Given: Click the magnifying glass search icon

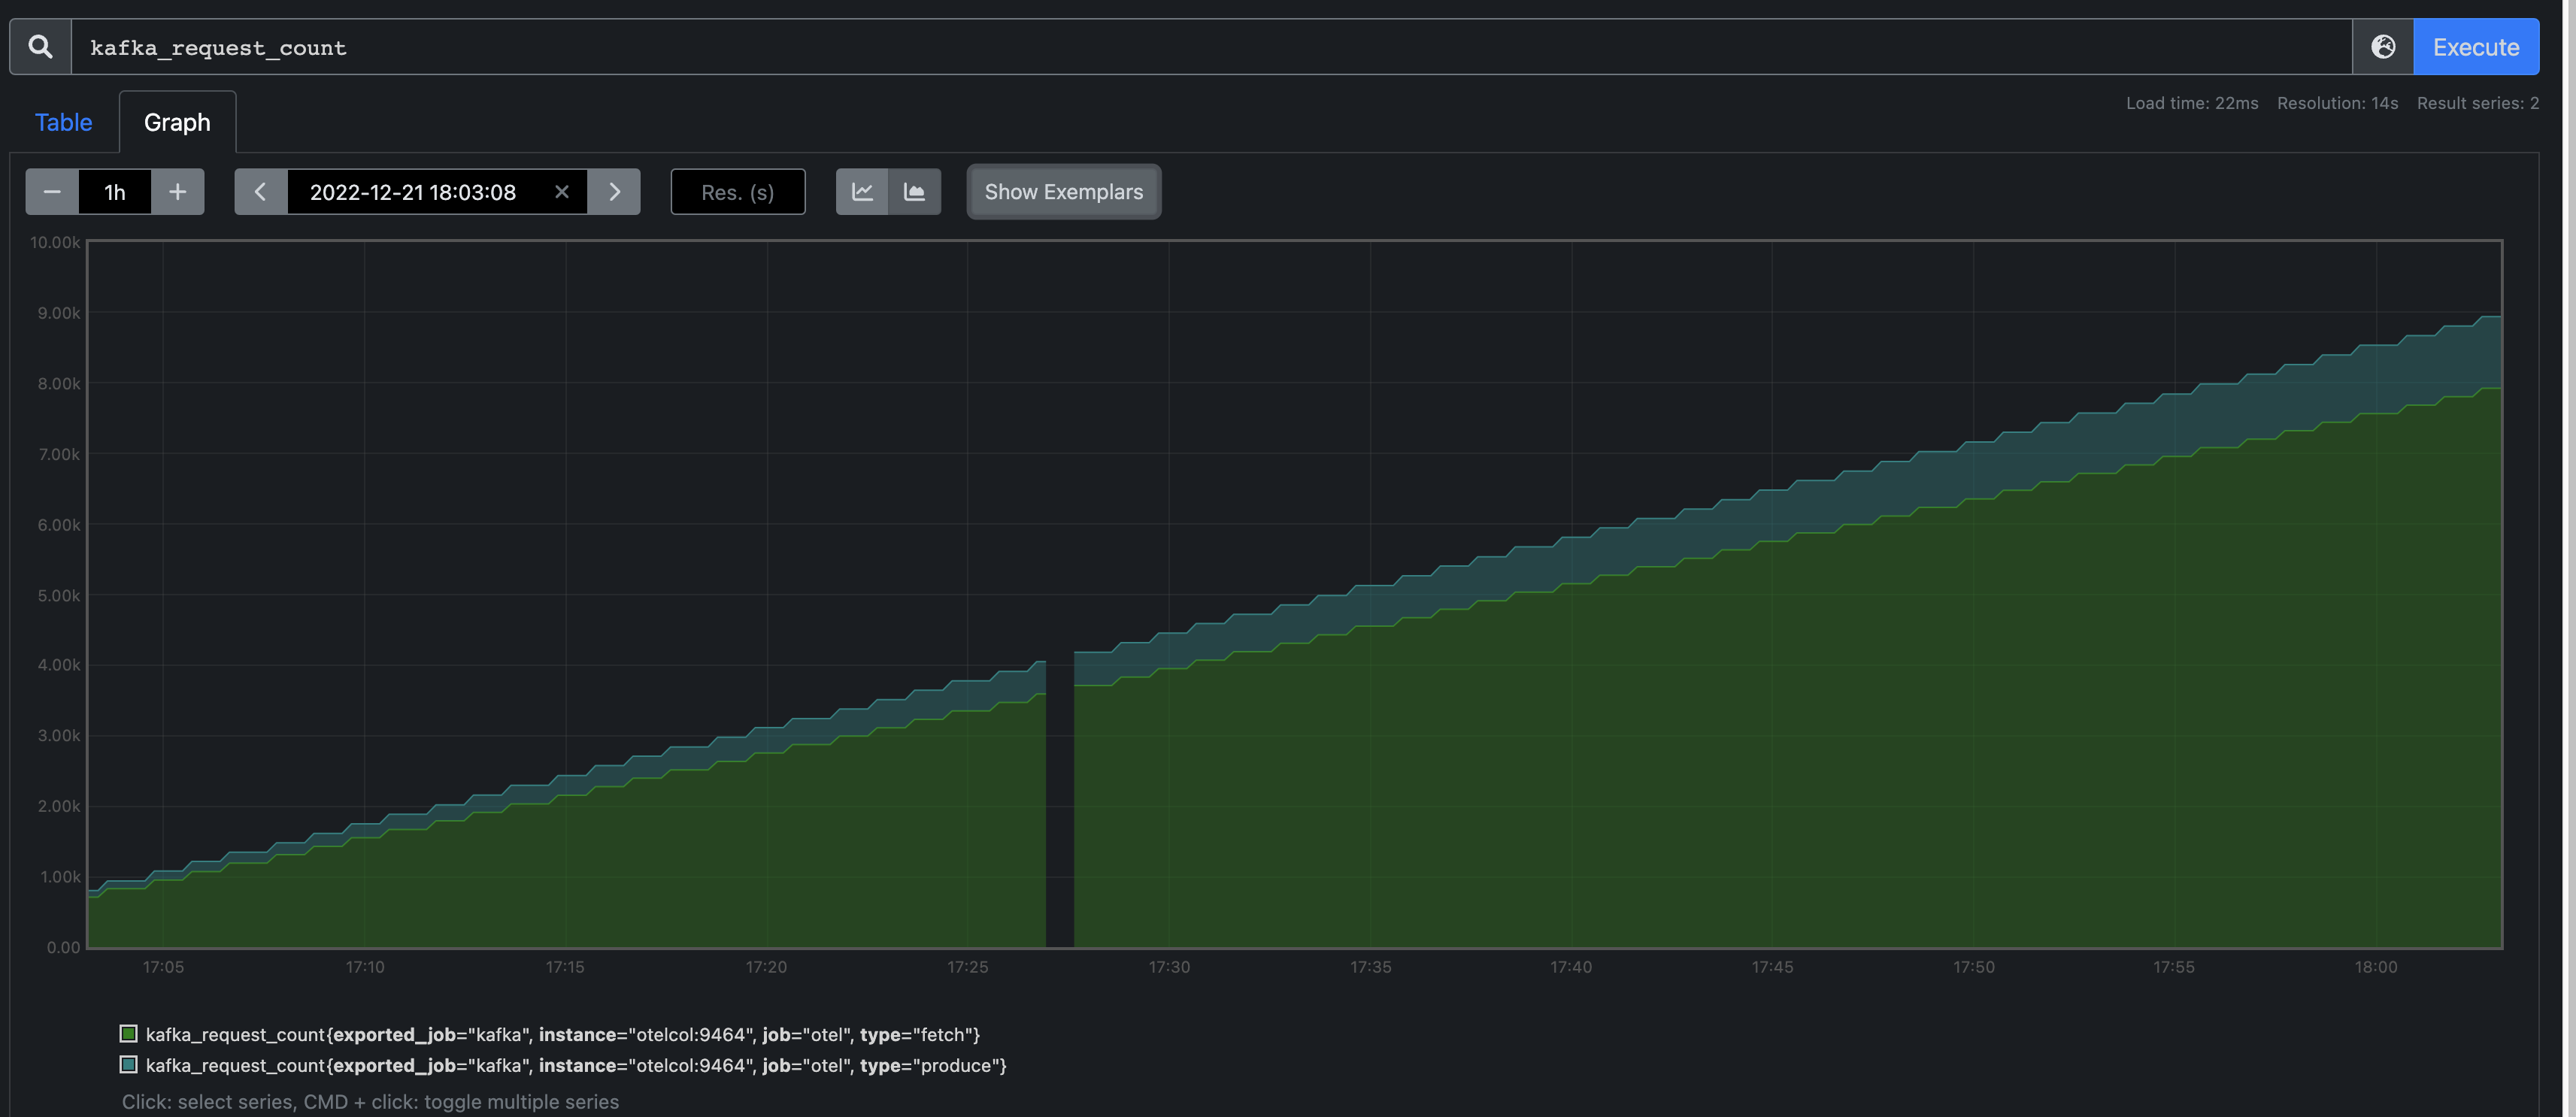Looking at the screenshot, I should pos(40,46).
